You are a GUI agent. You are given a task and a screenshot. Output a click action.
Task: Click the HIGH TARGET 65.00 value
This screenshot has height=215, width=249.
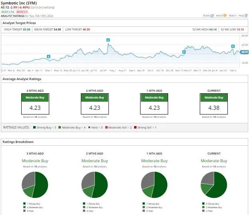26,30
